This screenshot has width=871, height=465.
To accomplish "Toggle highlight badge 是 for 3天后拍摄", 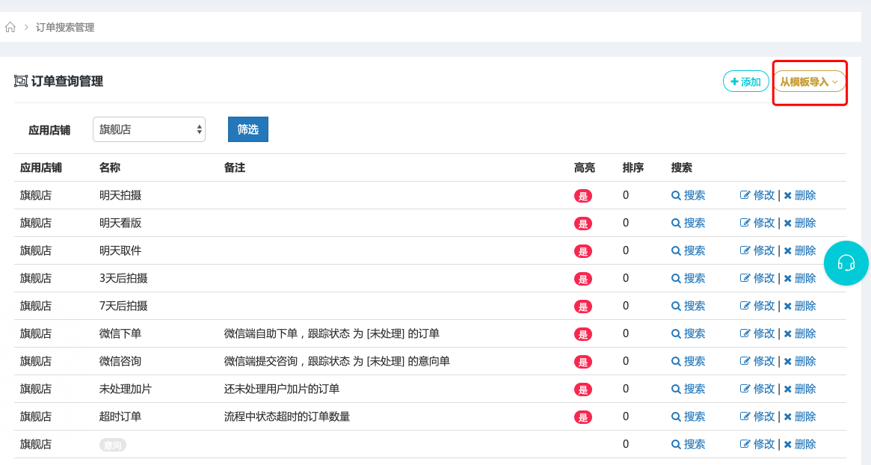I will tap(582, 279).
